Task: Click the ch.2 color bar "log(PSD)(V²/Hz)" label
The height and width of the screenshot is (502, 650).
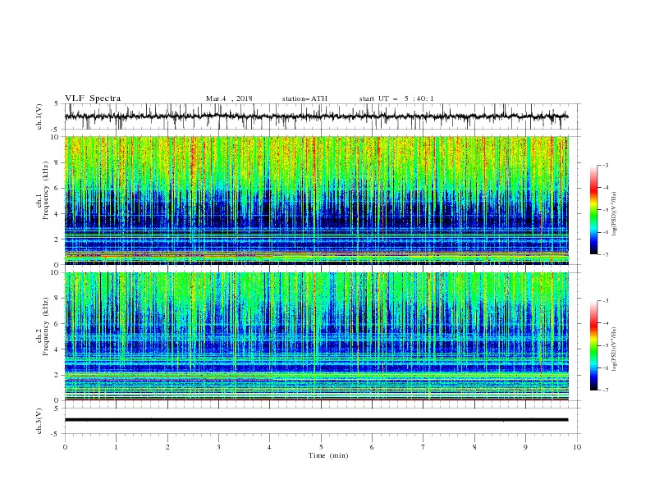Action: pos(614,349)
